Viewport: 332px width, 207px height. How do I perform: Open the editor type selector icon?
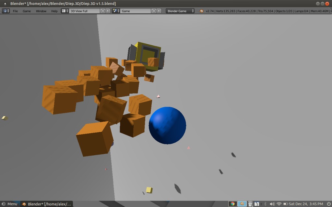[x=5, y=11]
